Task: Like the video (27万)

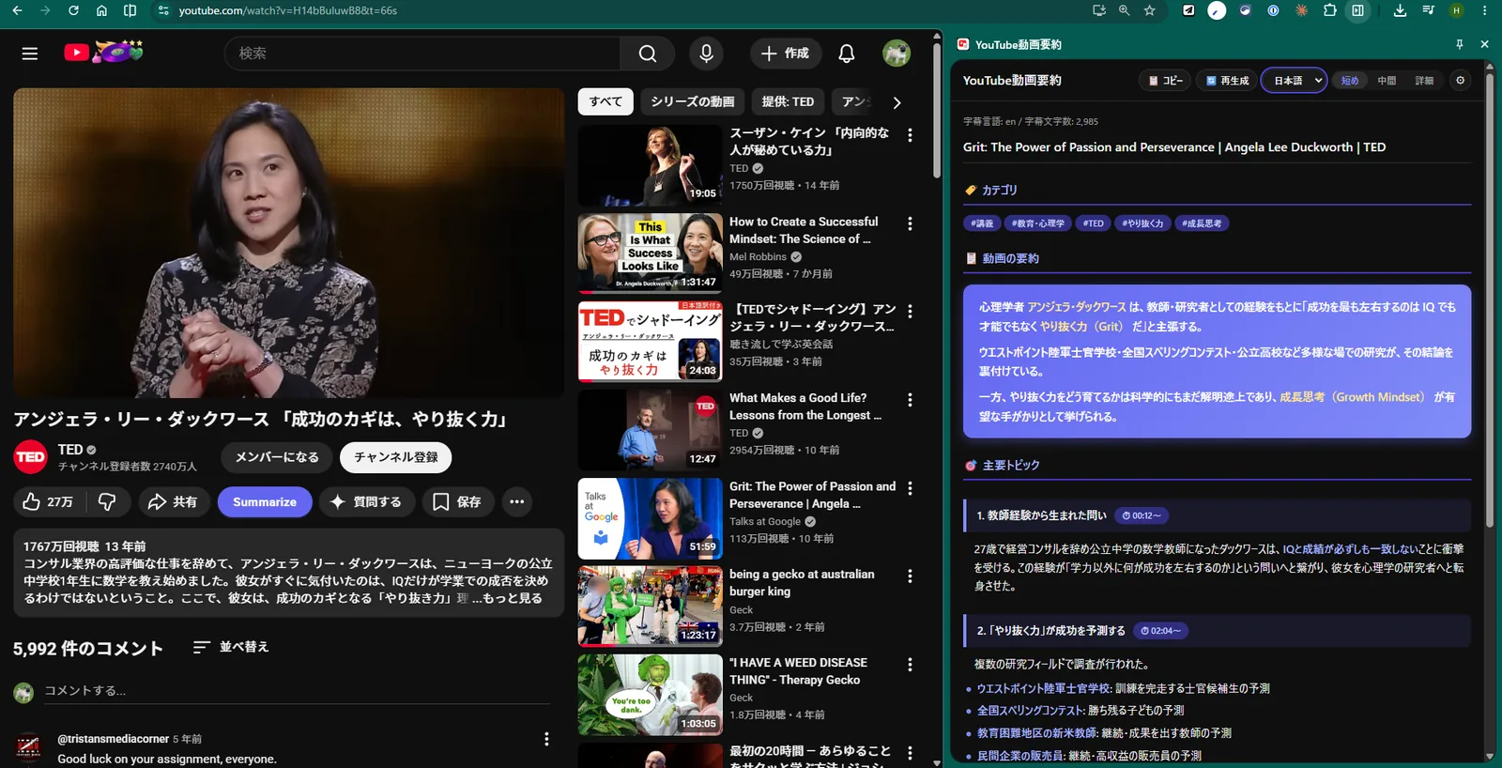Action: click(48, 502)
